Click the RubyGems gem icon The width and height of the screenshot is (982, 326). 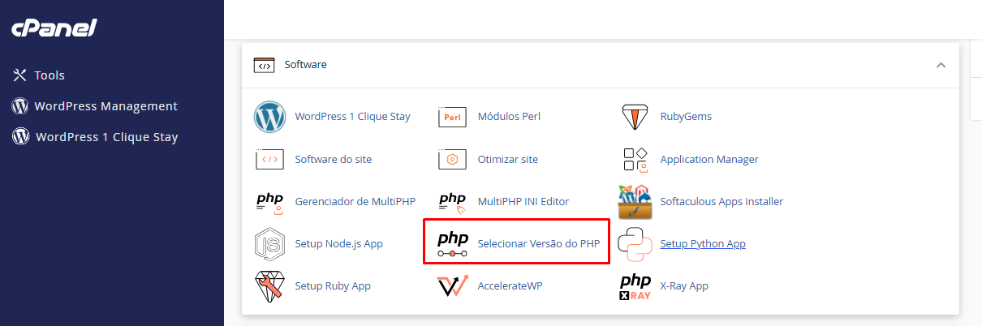(635, 117)
